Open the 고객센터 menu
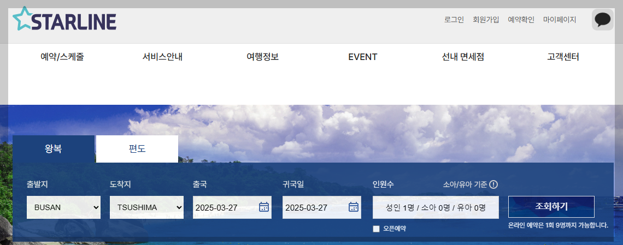The height and width of the screenshot is (245, 623). point(563,57)
